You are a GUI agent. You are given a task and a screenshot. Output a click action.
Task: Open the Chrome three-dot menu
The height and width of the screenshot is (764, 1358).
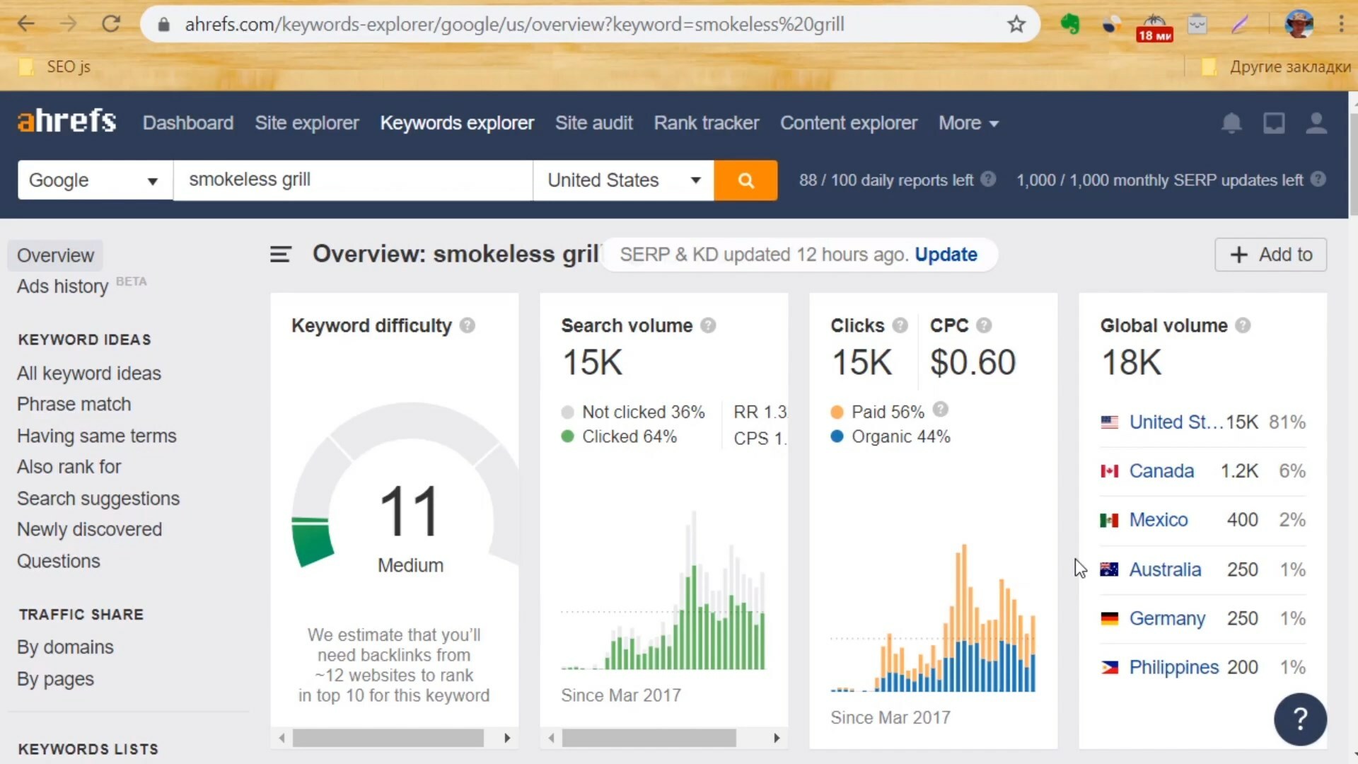coord(1341,24)
